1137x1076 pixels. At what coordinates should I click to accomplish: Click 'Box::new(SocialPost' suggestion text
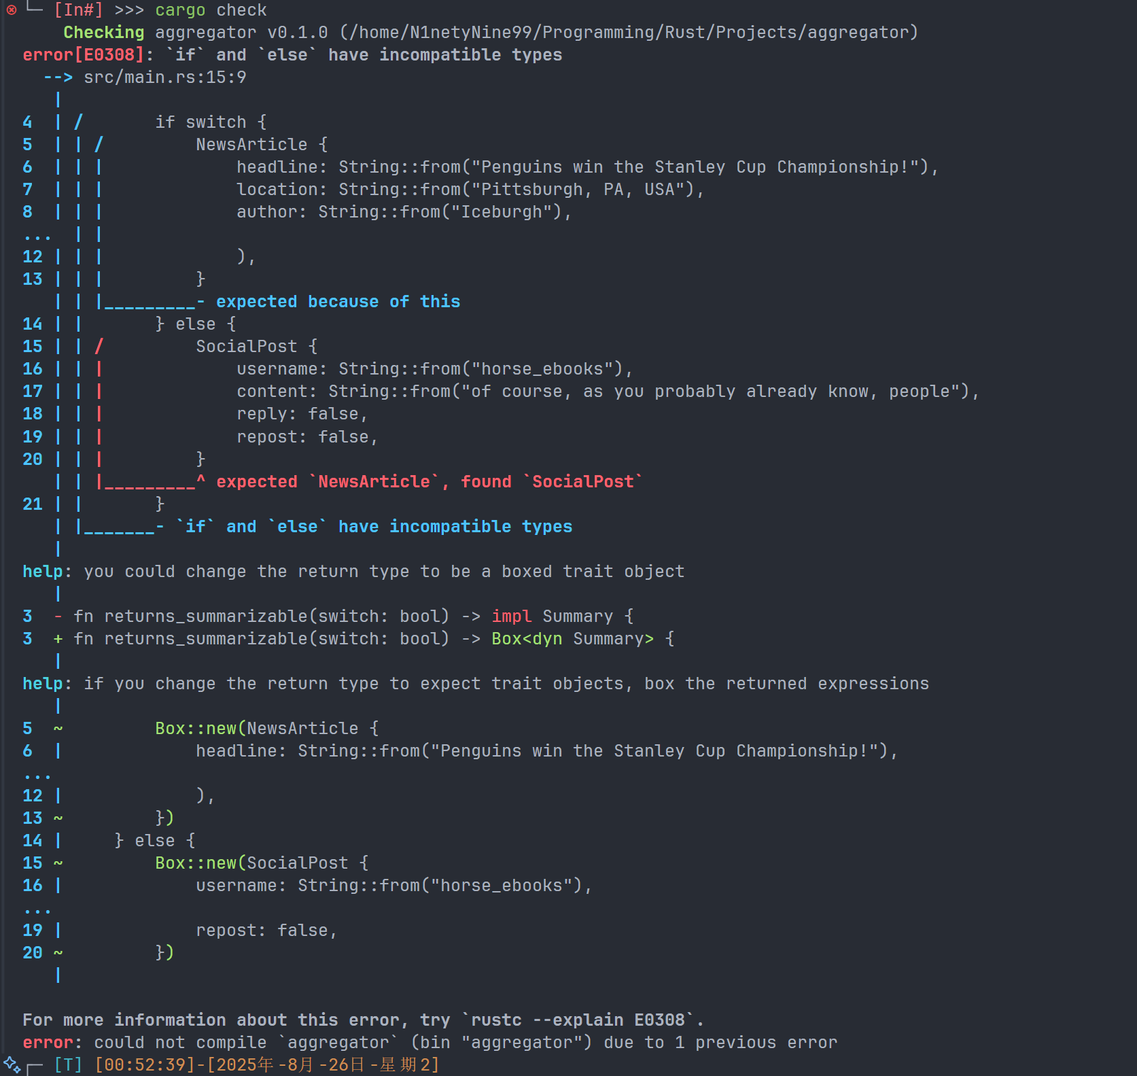click(251, 863)
